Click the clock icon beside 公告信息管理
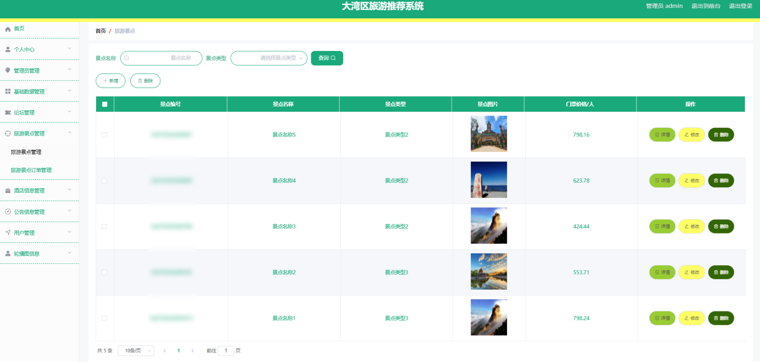This screenshot has height=362, width=760. coord(8,212)
